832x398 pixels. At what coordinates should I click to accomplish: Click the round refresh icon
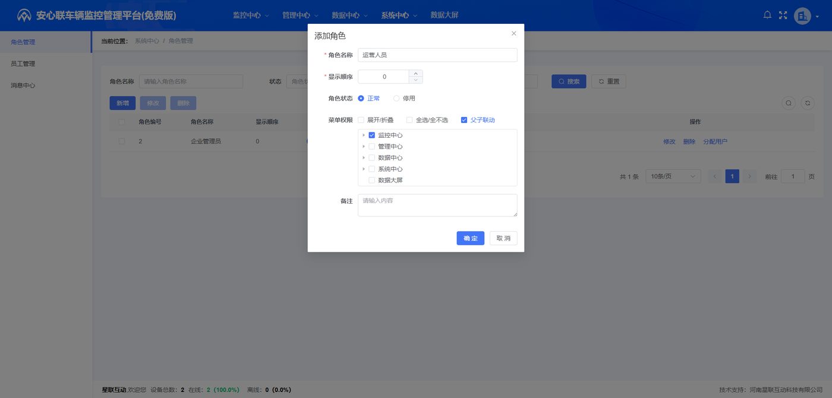pyautogui.click(x=808, y=103)
